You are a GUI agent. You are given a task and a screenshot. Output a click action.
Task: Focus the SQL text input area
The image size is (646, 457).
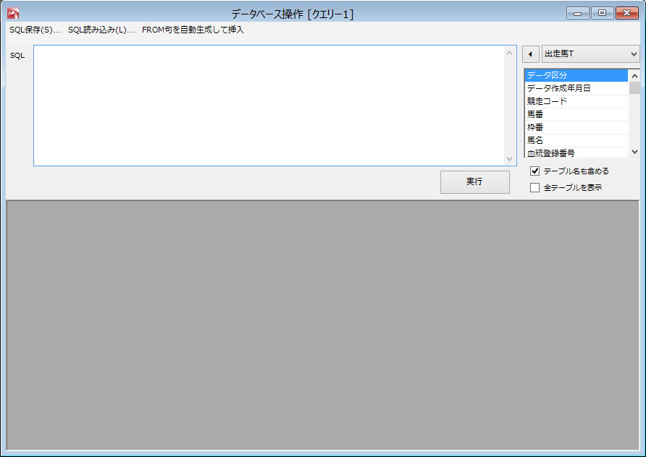click(x=269, y=106)
